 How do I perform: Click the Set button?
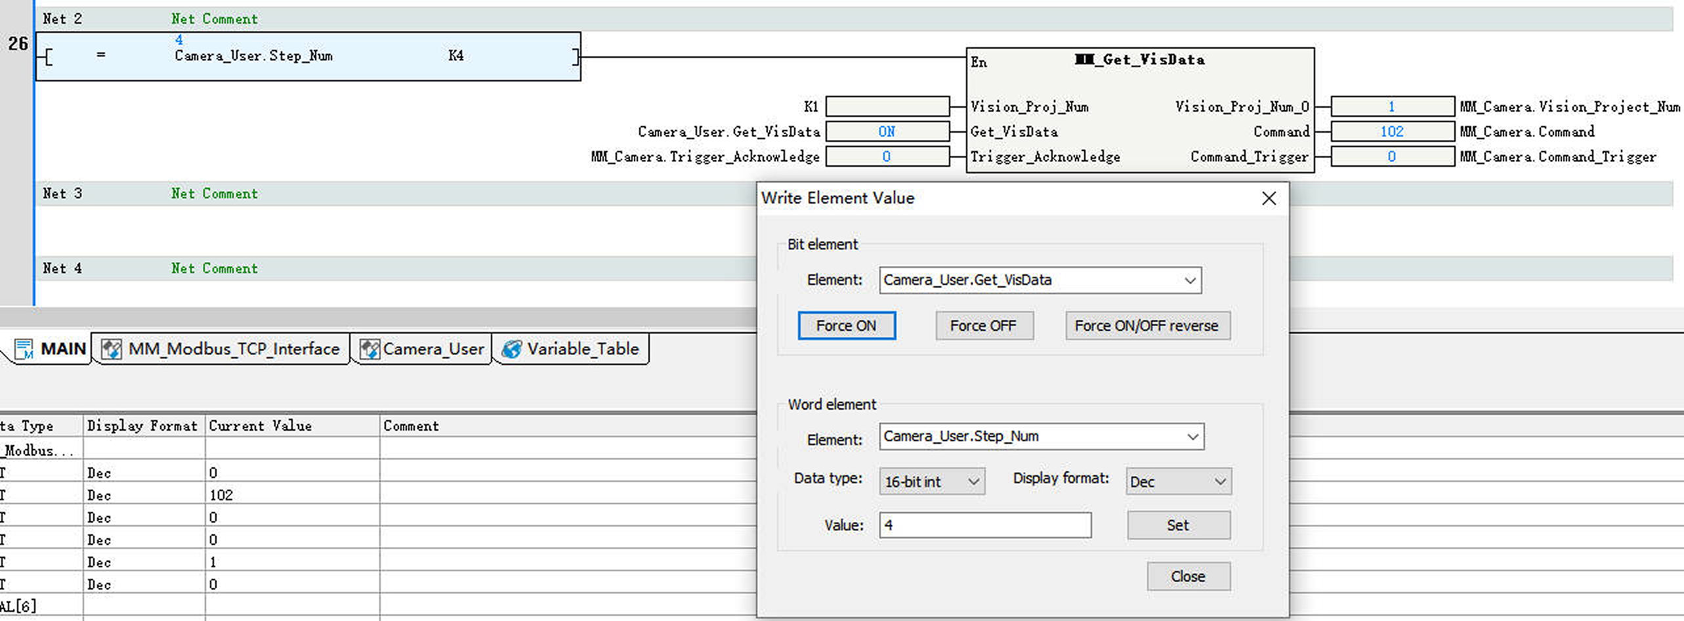click(x=1178, y=525)
